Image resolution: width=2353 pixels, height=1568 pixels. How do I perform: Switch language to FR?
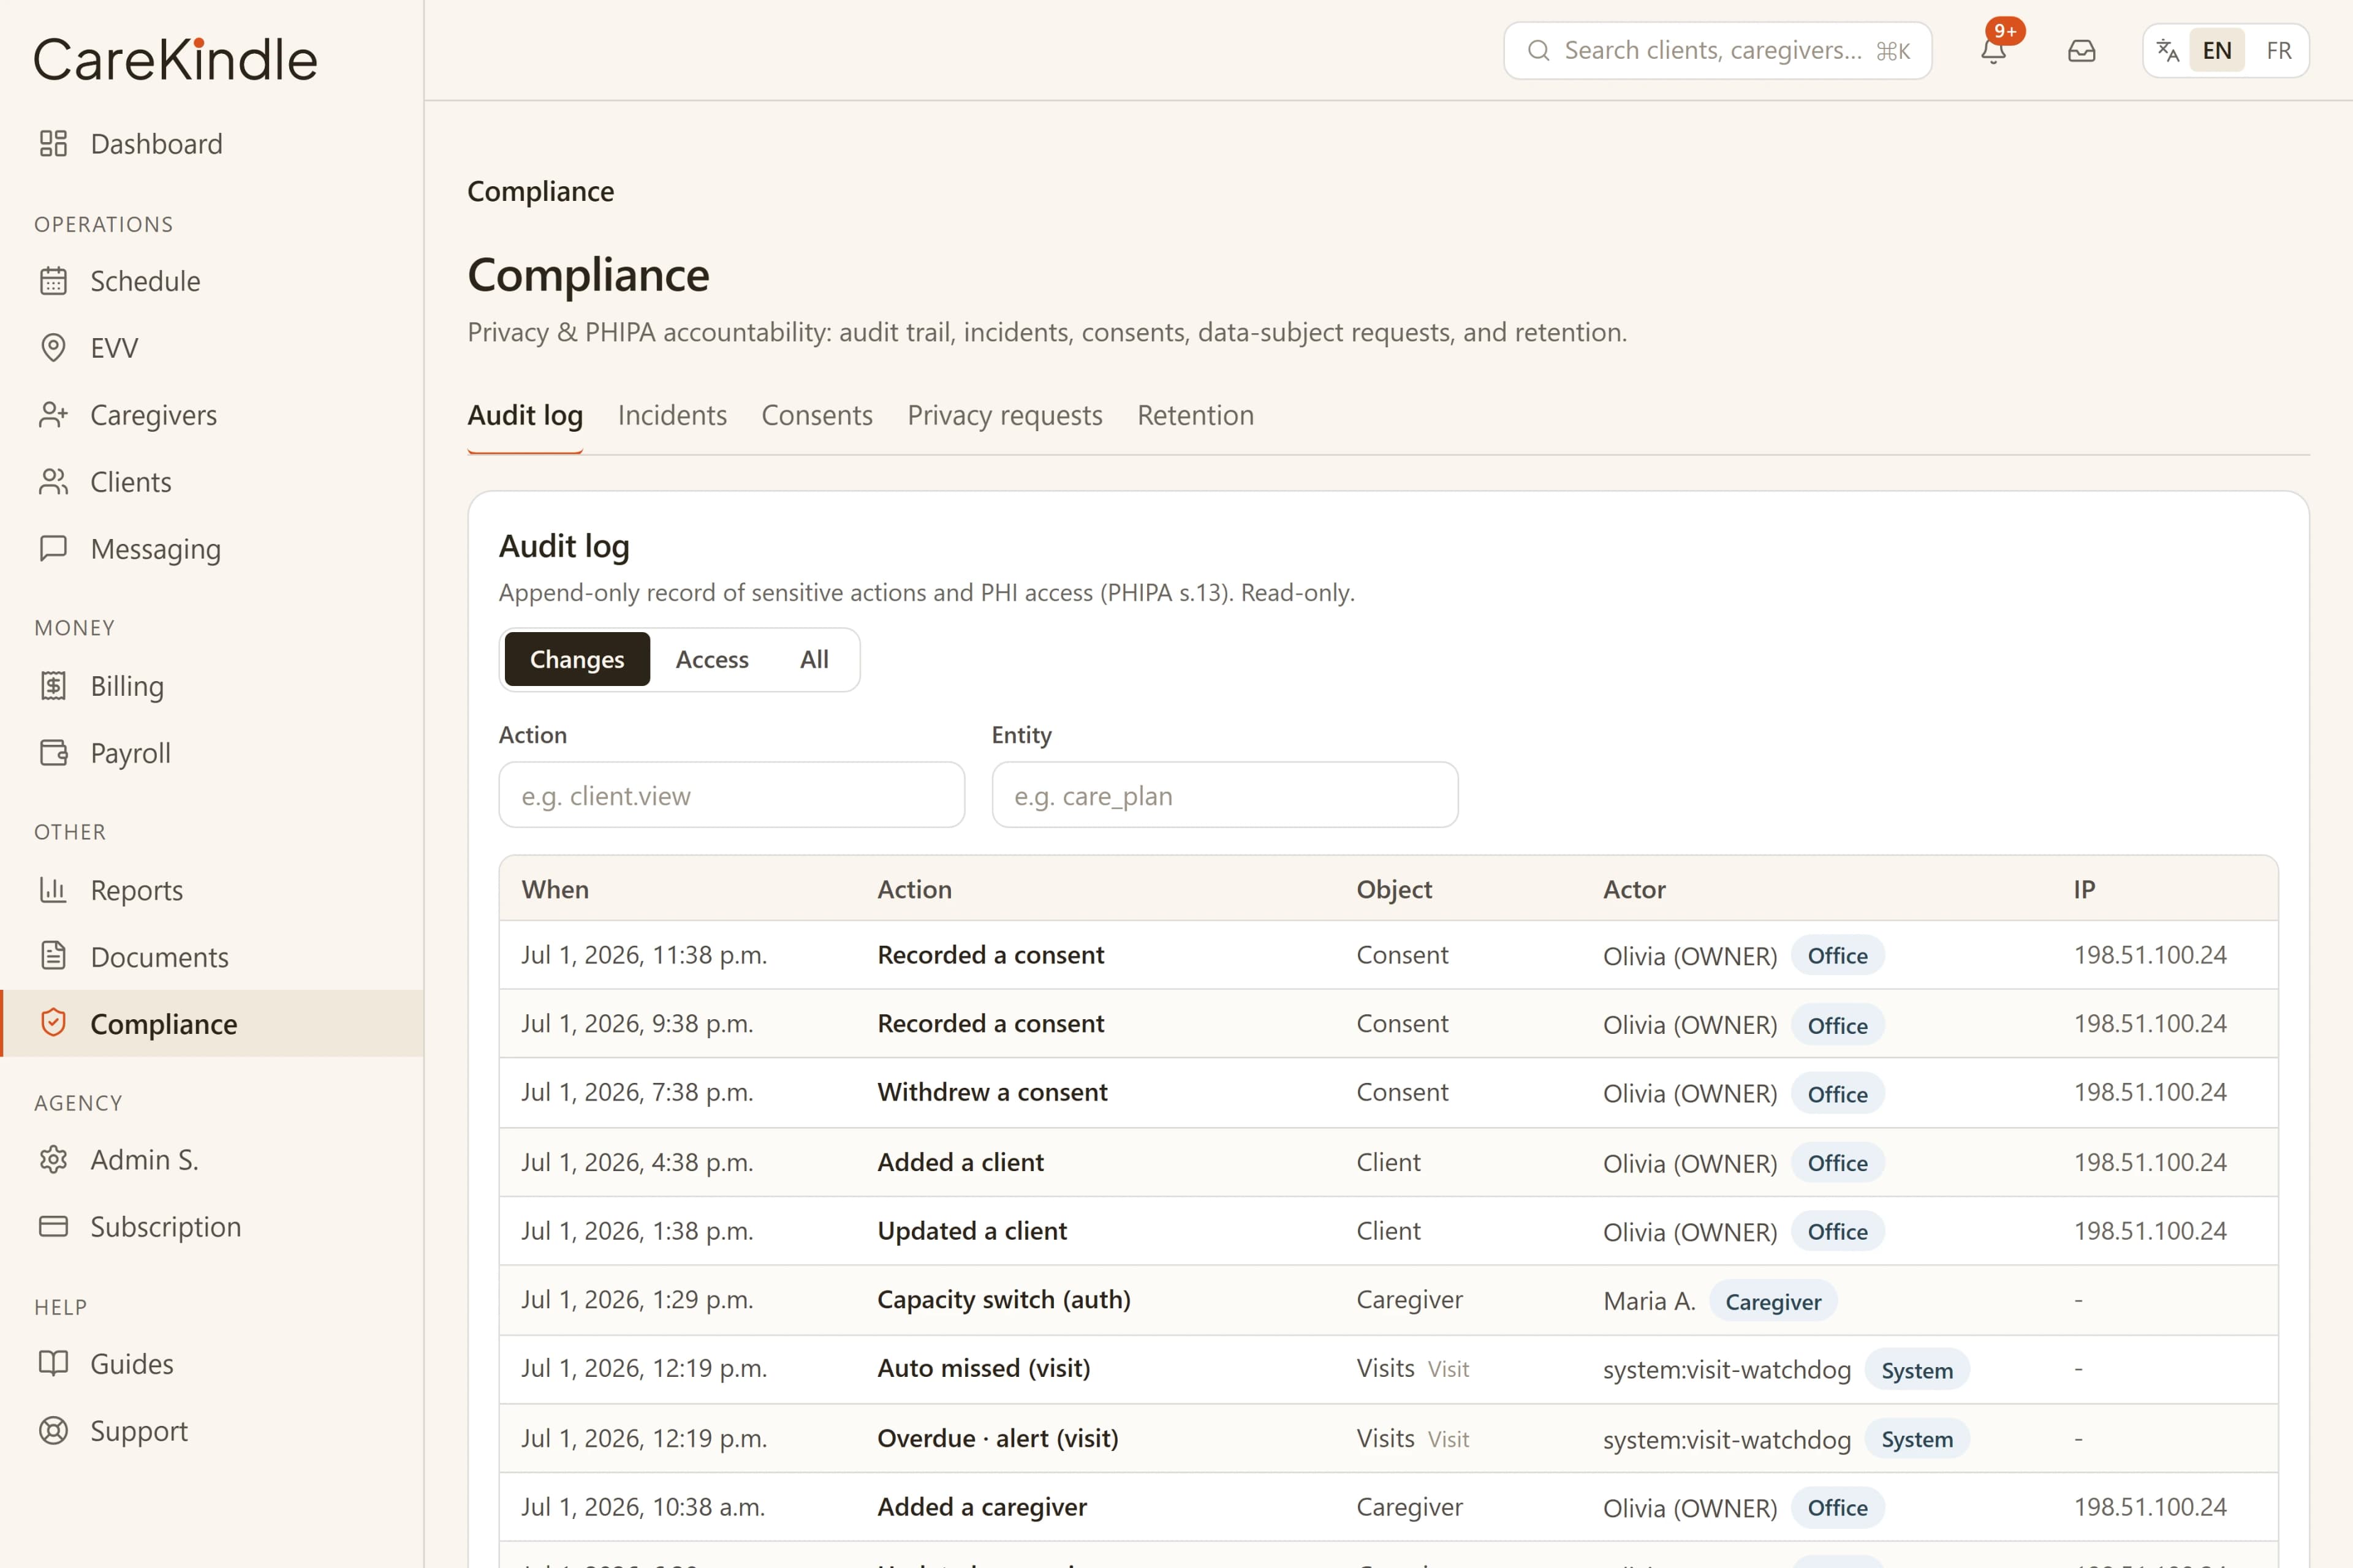[x=2279, y=50]
